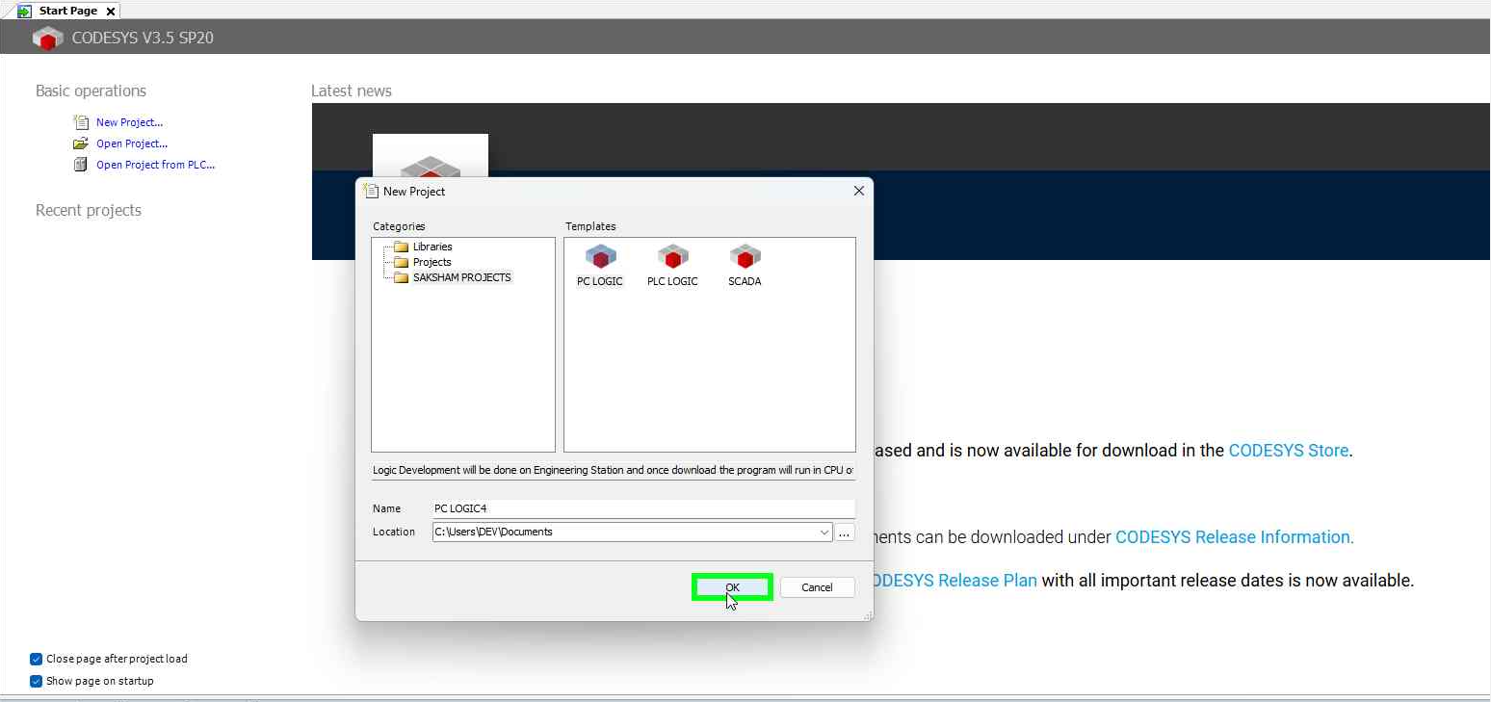The height and width of the screenshot is (702, 1491).
Task: Click the Libraries folder icon
Action: (x=402, y=247)
